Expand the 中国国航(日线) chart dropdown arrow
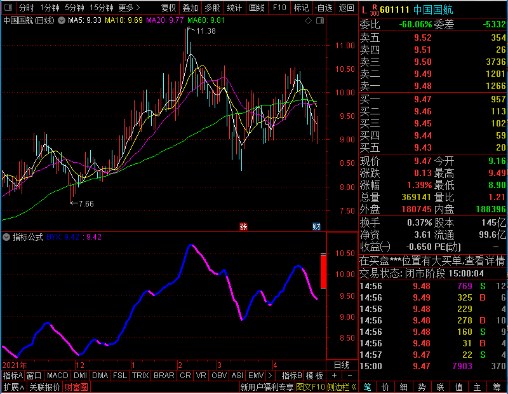 tap(62, 21)
